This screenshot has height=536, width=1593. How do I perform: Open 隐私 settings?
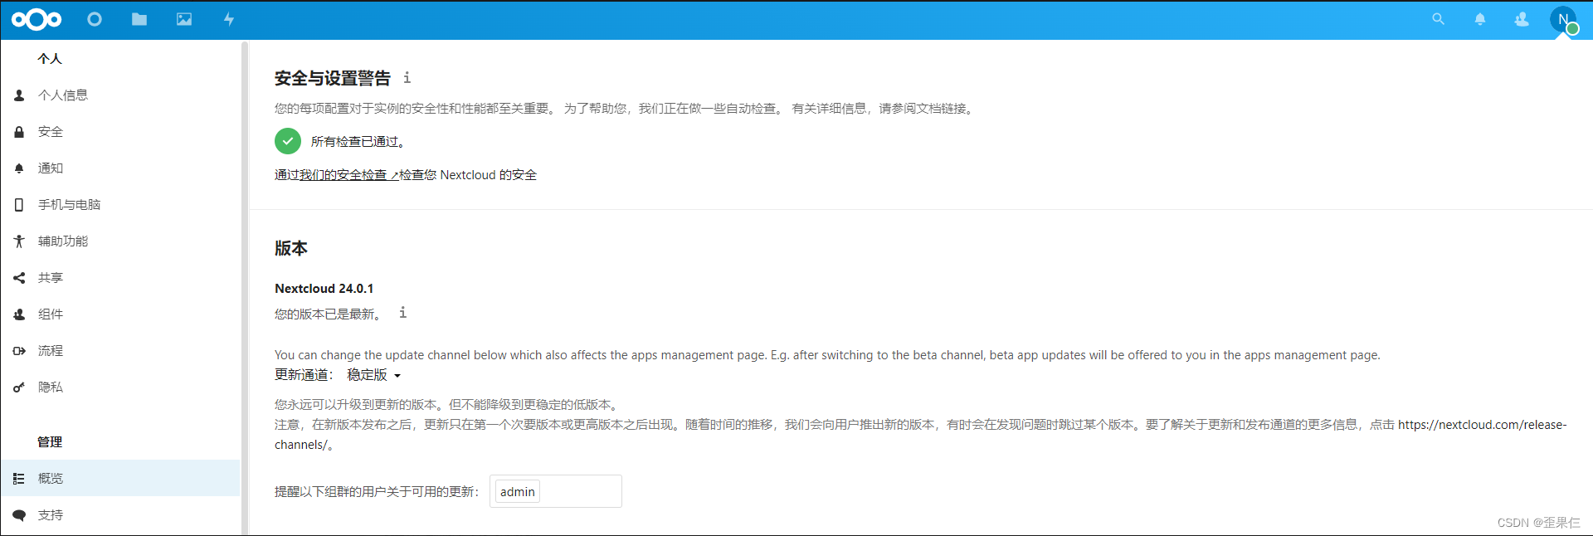click(x=120, y=387)
